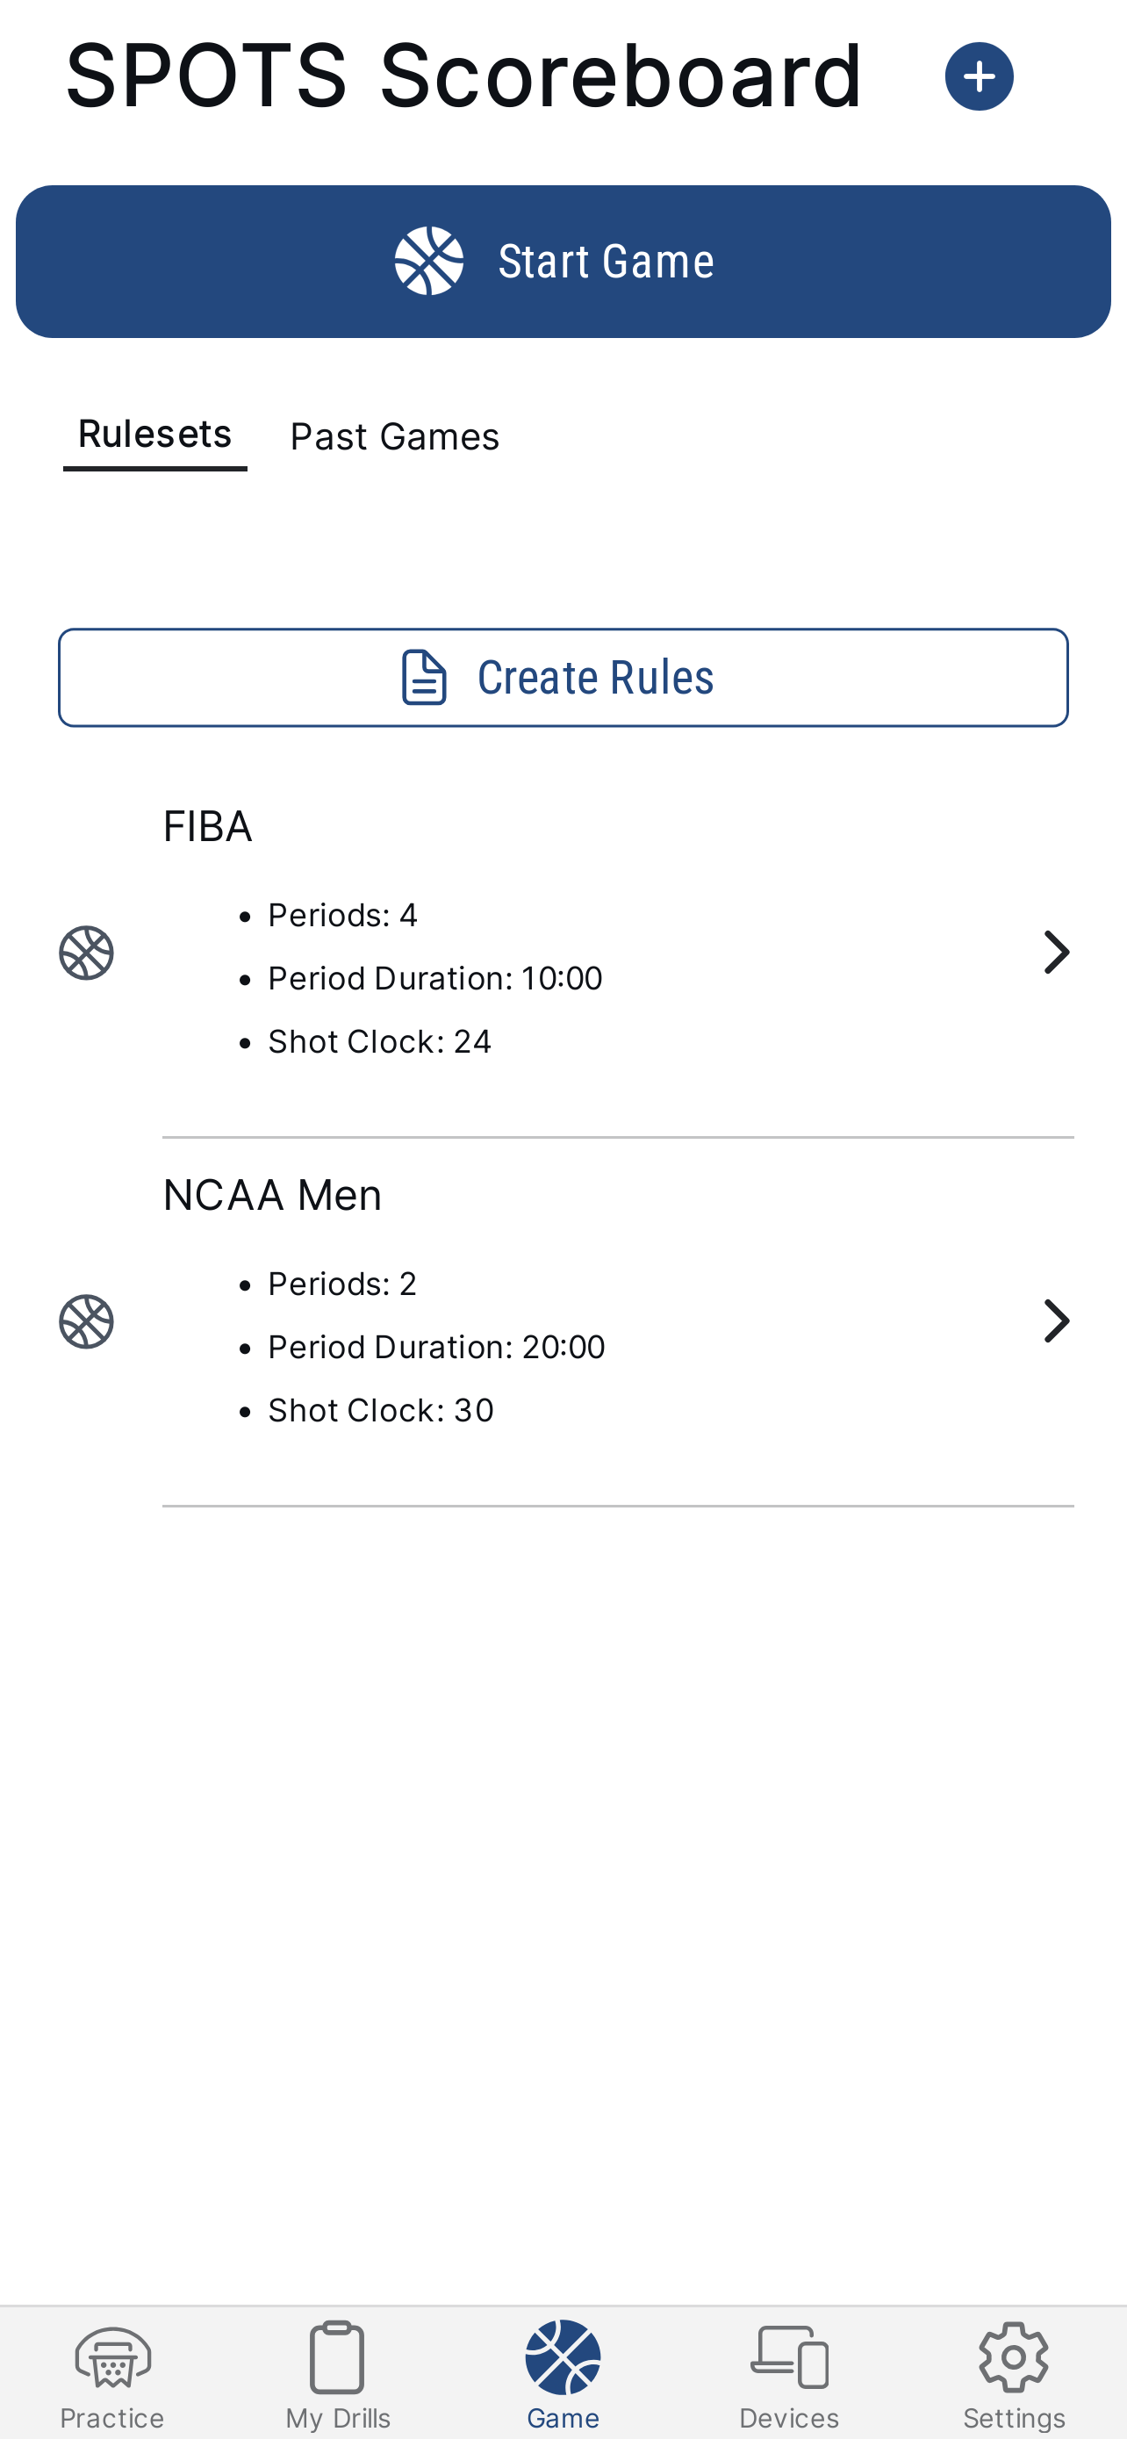Click the basketball icon in Start Game
1127x2439 pixels.
428,262
